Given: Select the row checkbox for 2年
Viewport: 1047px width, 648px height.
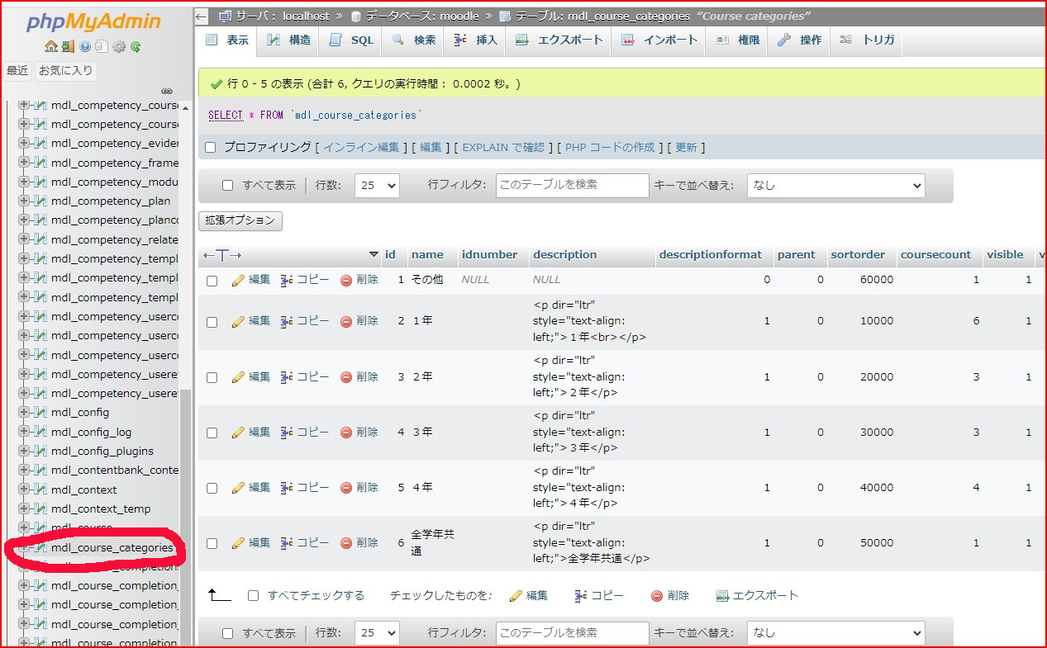Looking at the screenshot, I should pos(212,377).
